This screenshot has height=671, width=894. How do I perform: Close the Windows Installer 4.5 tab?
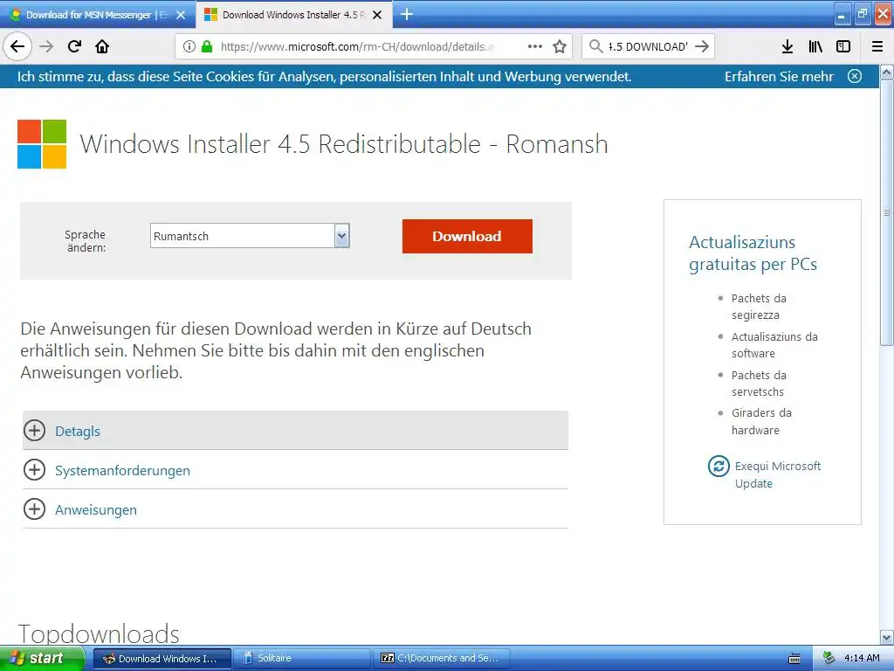tap(377, 15)
